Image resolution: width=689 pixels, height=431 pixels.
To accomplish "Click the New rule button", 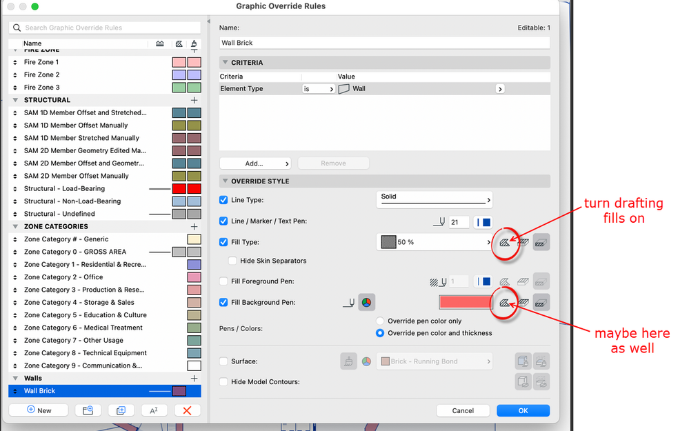I will pos(39,410).
